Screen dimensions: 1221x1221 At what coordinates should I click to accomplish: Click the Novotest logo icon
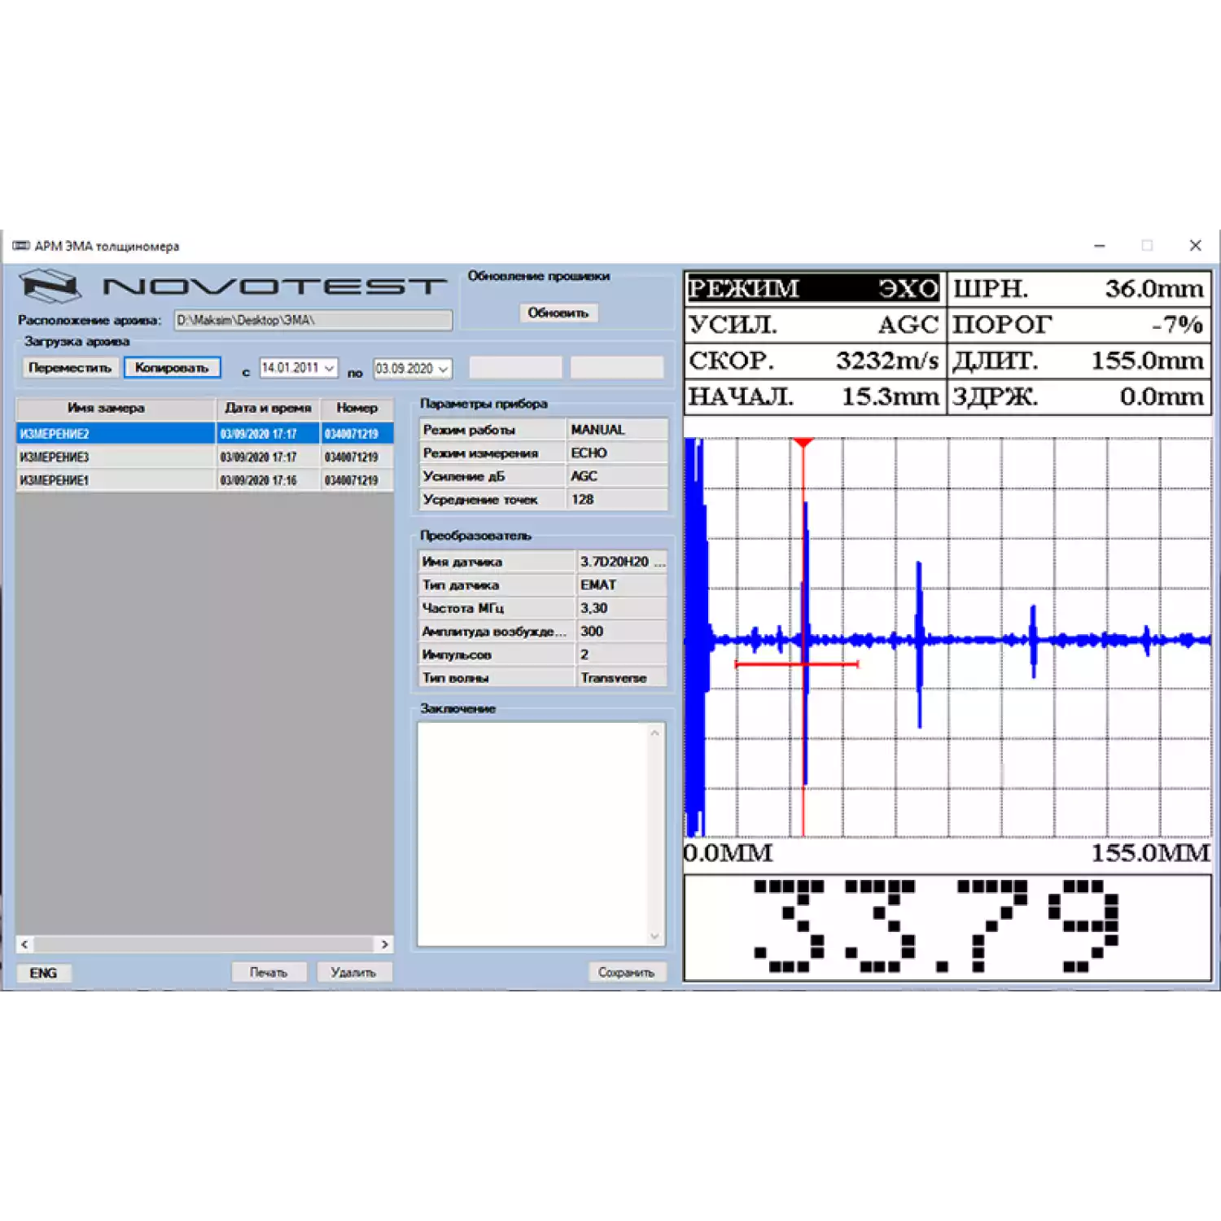point(50,287)
